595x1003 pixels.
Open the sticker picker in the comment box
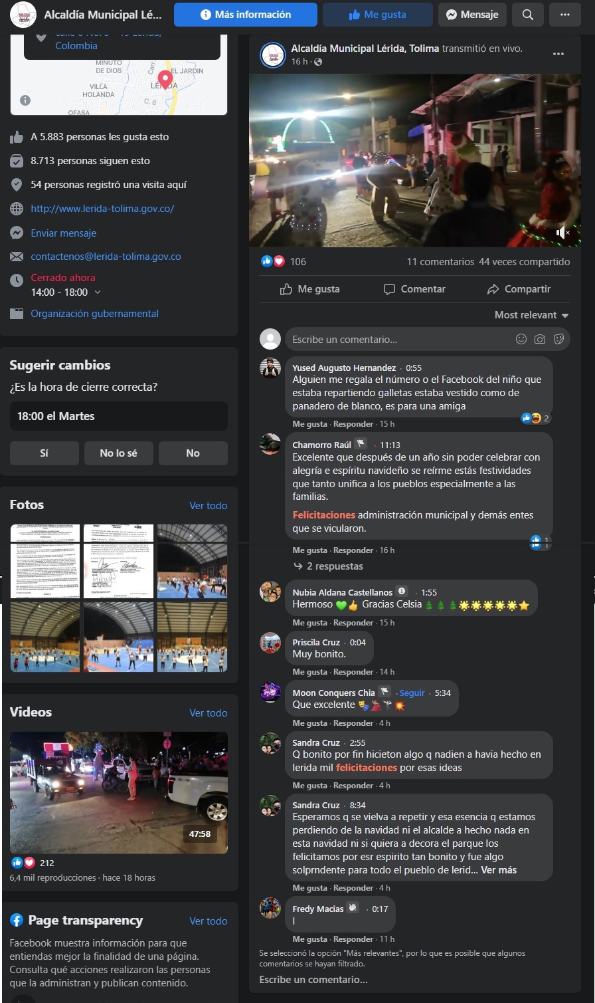[558, 340]
